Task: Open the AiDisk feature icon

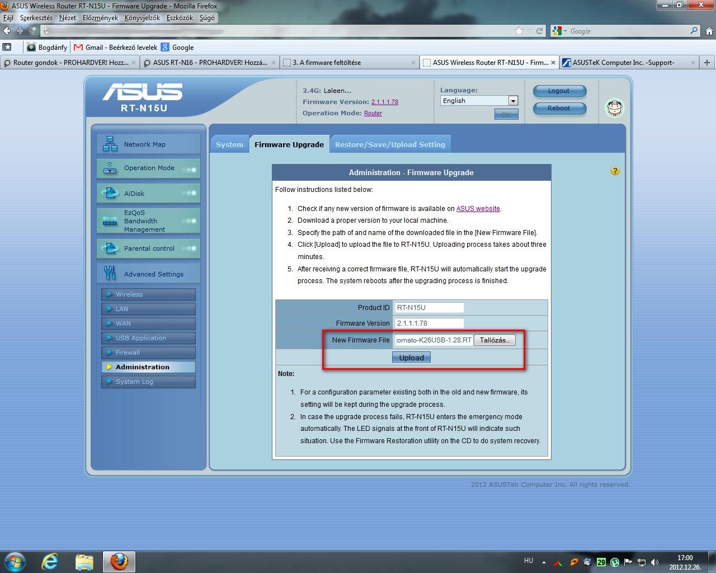Action: [x=110, y=194]
